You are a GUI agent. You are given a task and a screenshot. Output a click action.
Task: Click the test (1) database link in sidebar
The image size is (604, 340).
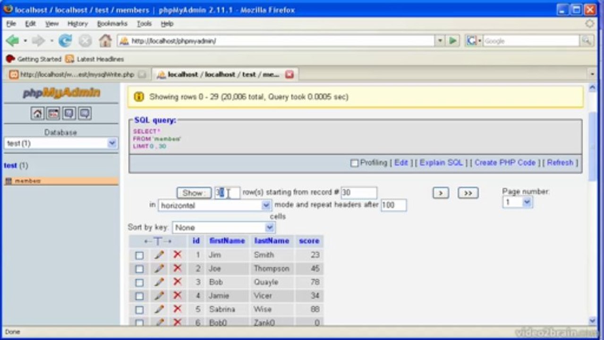click(16, 166)
